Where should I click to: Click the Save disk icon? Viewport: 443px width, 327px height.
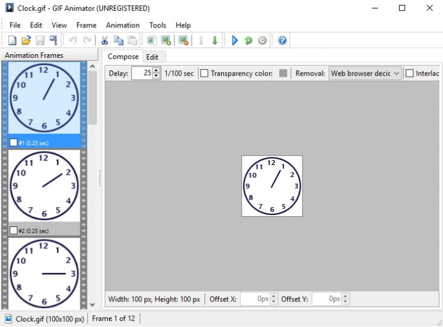40,40
